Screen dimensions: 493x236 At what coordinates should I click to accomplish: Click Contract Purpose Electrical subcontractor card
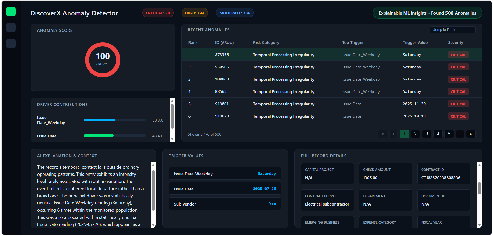tap(327, 200)
